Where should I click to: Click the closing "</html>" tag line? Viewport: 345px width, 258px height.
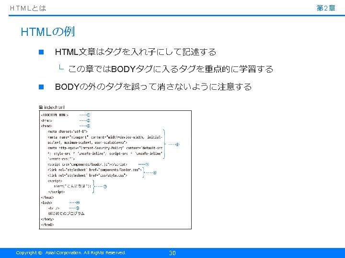[x=47, y=225]
